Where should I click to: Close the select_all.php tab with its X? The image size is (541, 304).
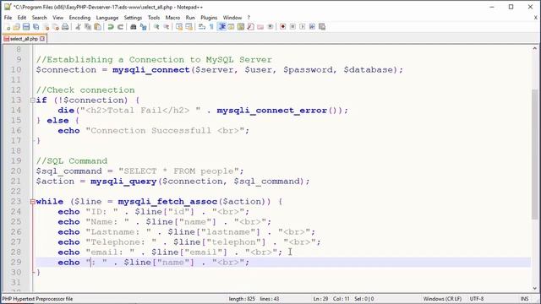(42, 39)
